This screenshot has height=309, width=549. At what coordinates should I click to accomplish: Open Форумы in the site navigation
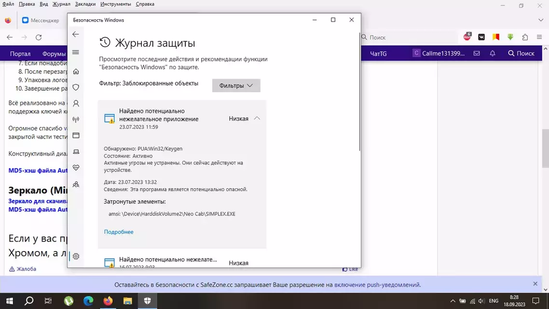coord(54,54)
